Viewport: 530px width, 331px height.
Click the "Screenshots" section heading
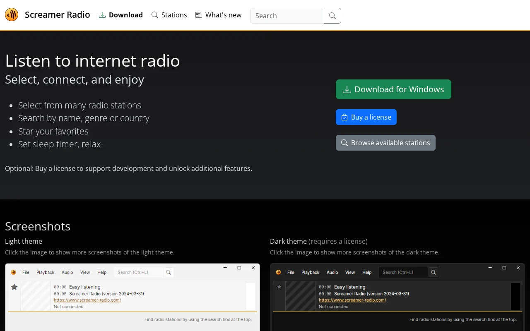[38, 226]
